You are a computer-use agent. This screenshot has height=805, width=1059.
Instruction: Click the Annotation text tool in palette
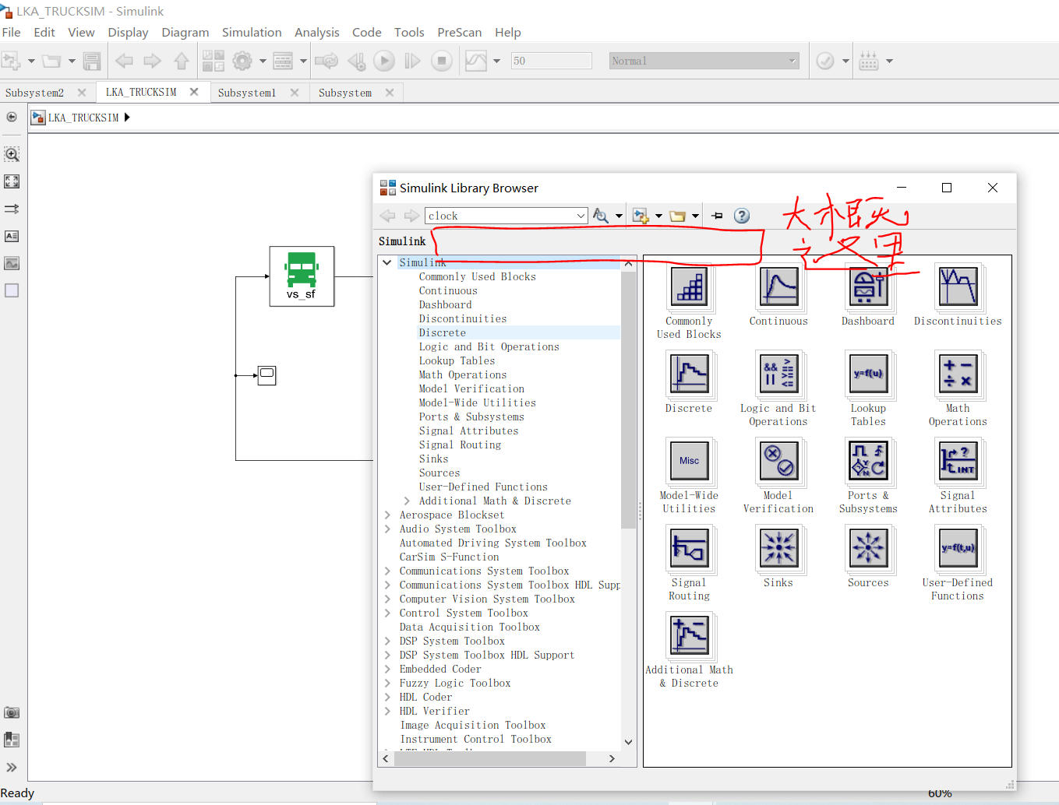click(x=12, y=236)
